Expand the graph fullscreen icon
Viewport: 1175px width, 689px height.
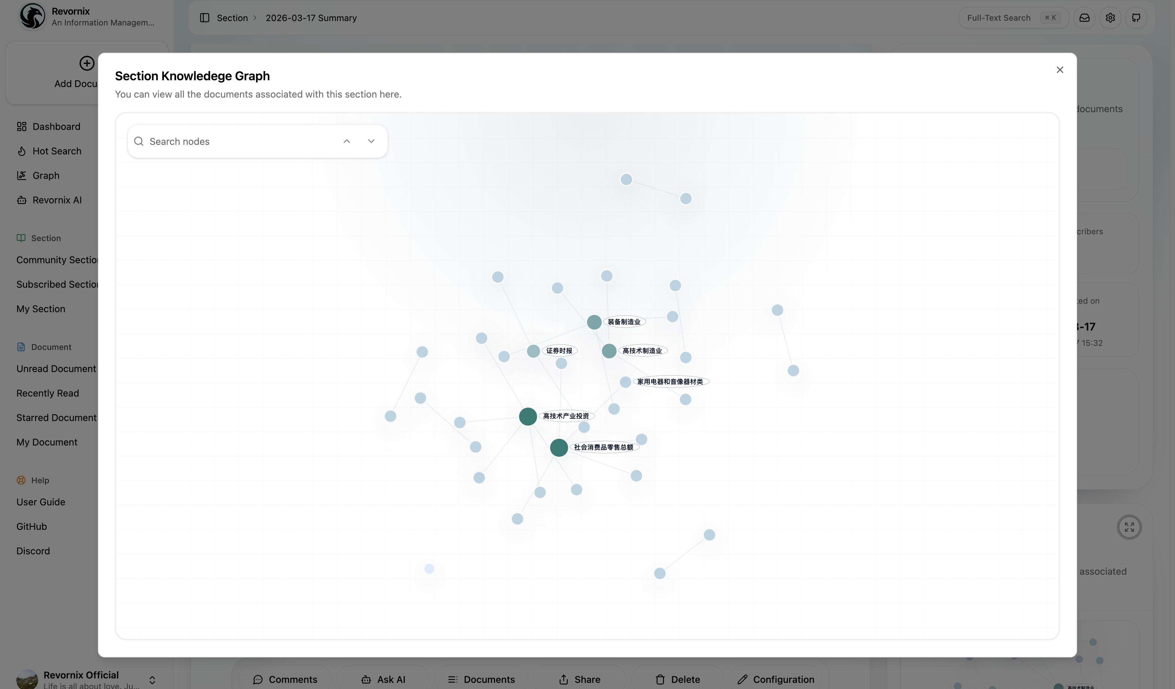(x=1129, y=527)
